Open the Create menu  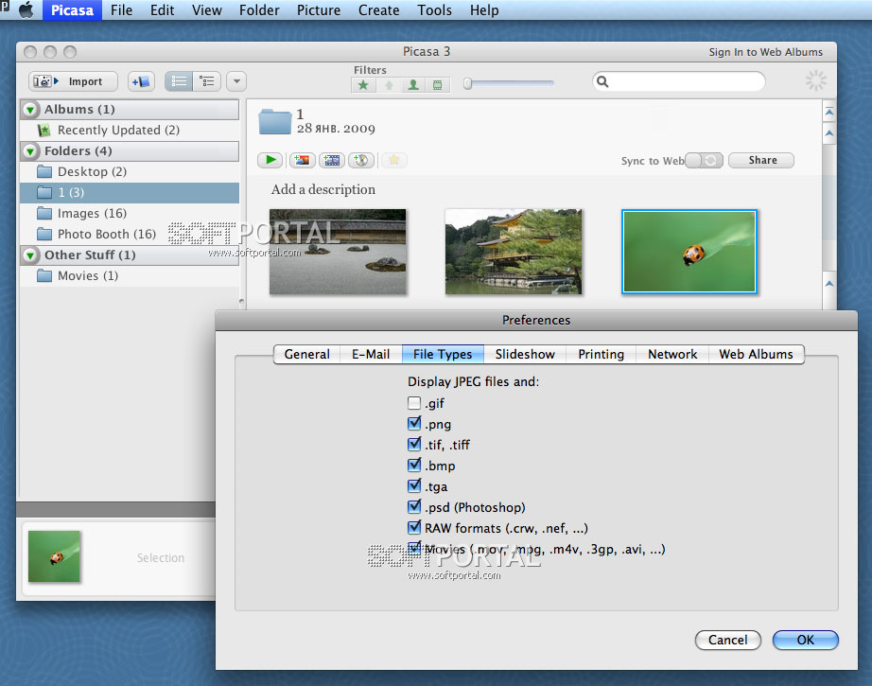[378, 10]
